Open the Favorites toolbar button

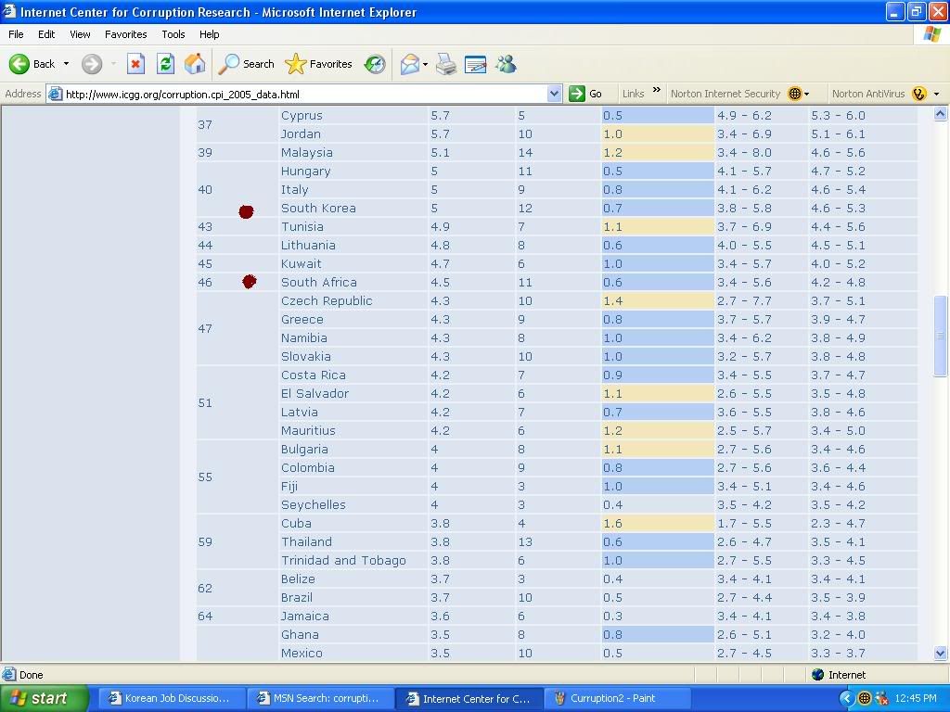point(319,64)
